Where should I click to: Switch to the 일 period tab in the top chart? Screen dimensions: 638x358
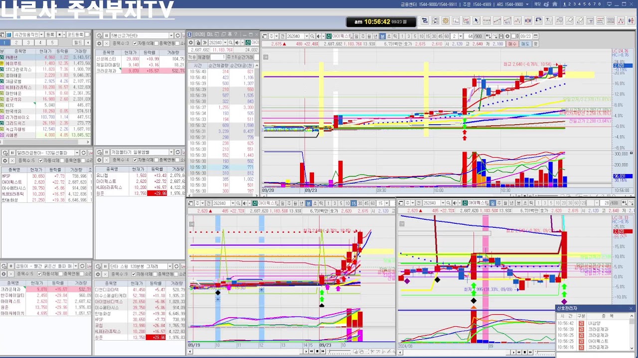point(356,36)
